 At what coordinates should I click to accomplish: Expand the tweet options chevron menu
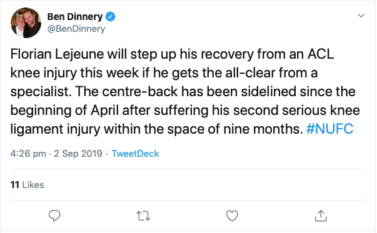361,16
